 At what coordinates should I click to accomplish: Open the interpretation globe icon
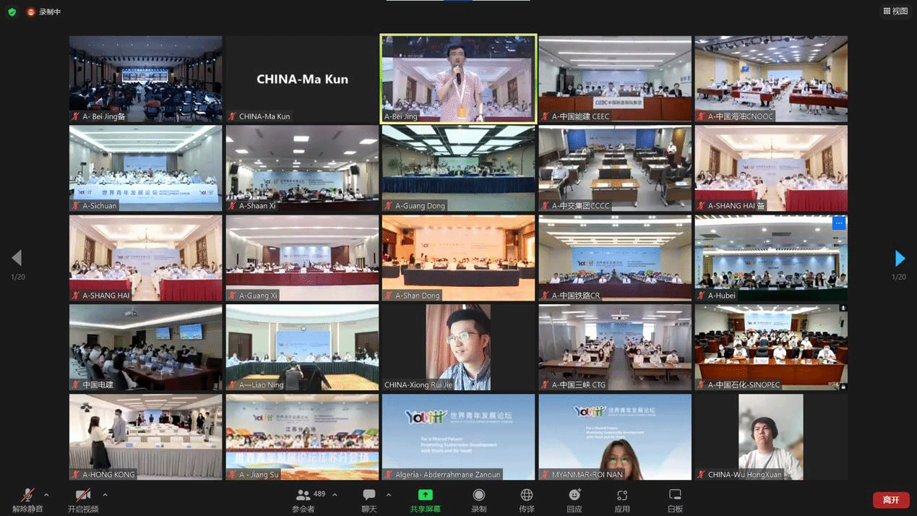click(x=527, y=495)
